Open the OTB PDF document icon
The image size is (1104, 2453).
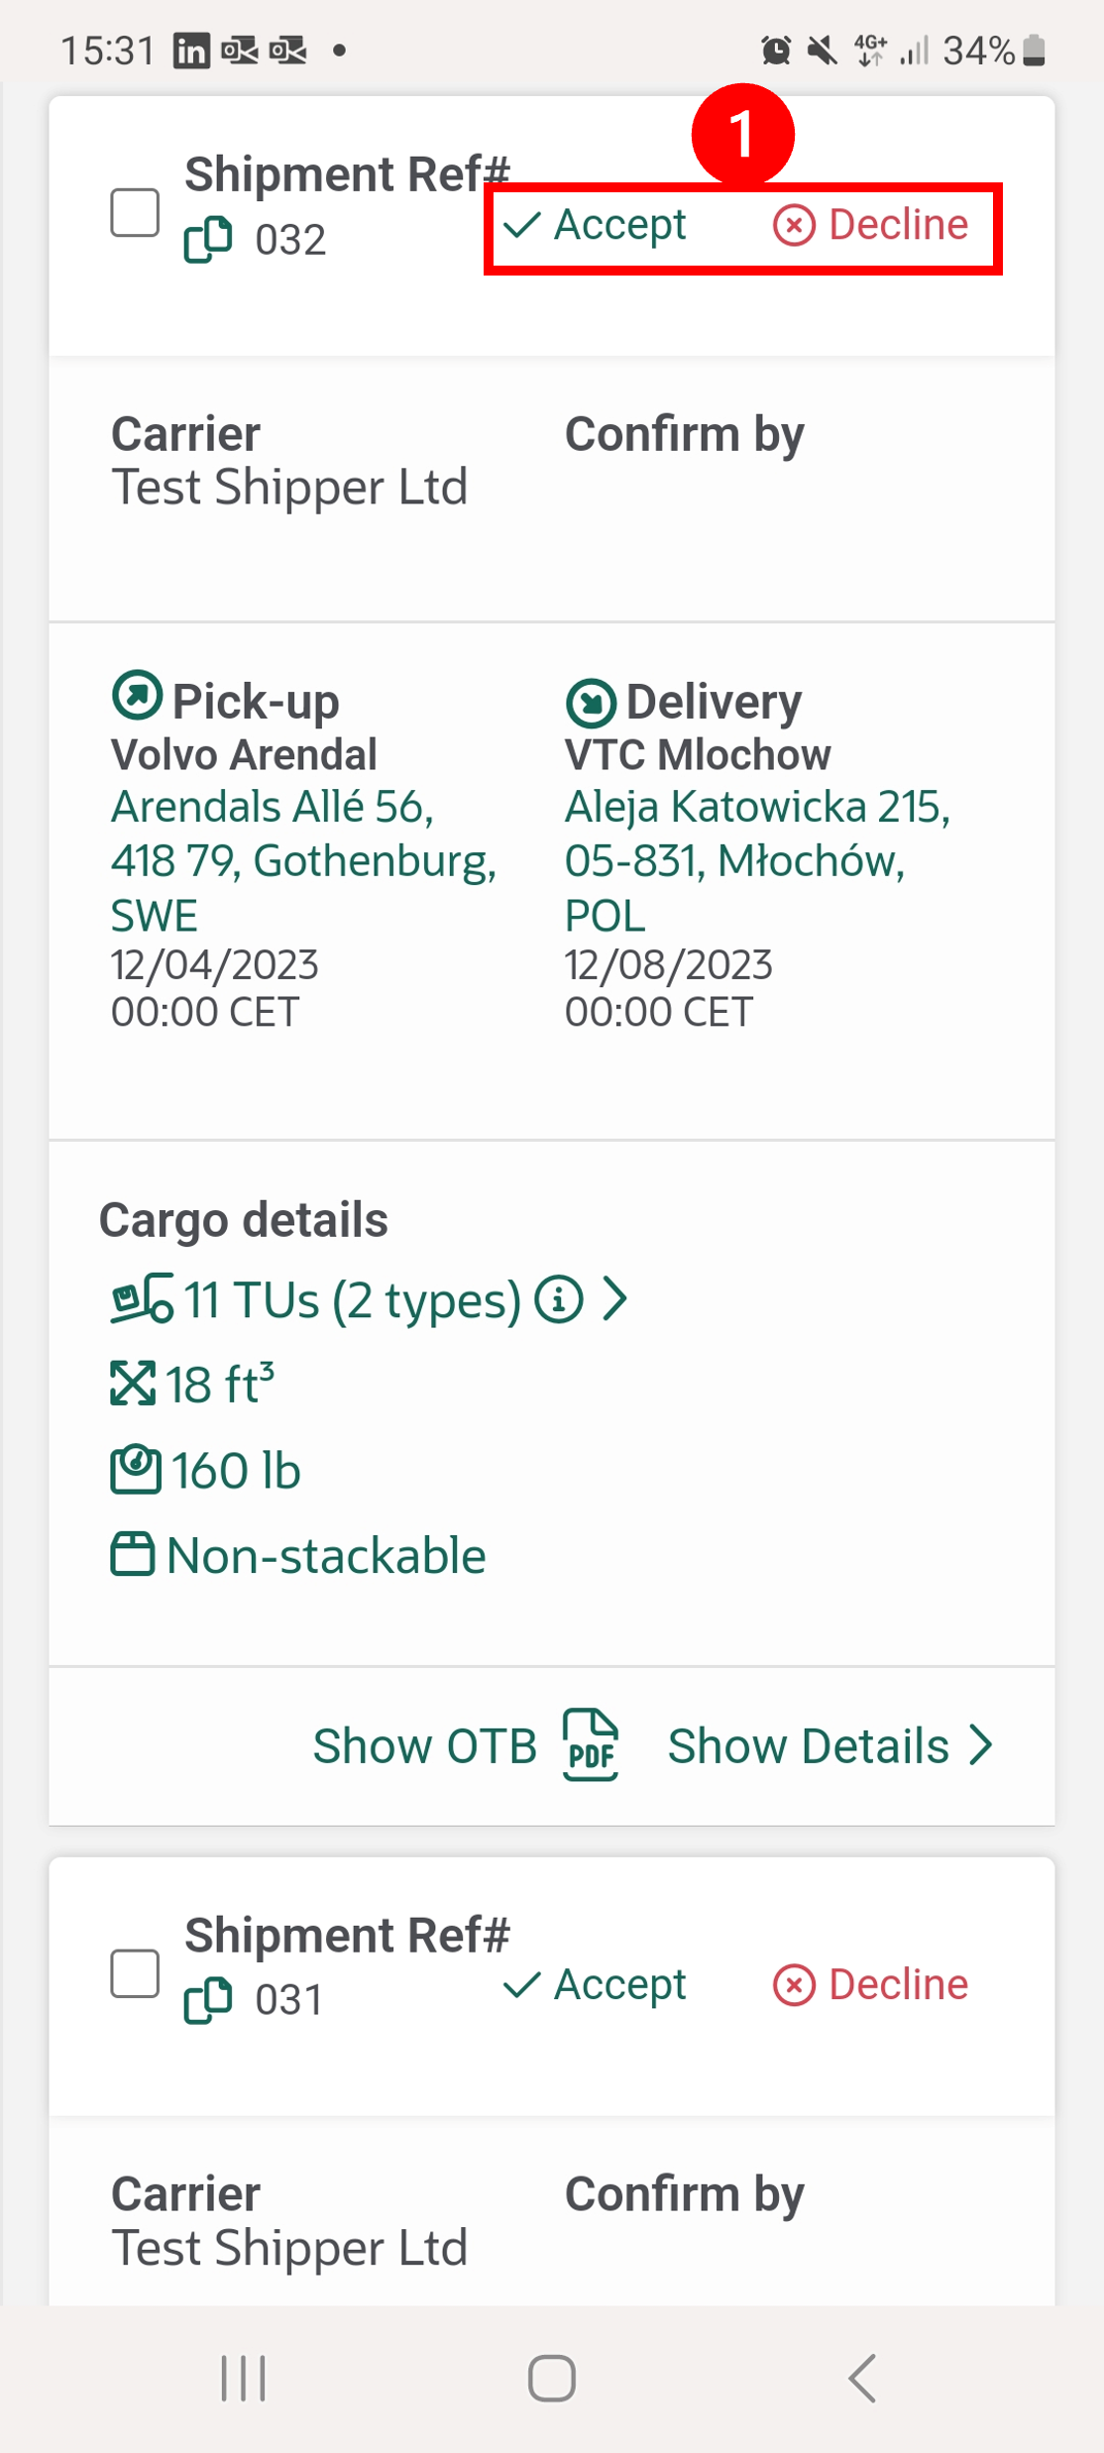[x=591, y=1745]
